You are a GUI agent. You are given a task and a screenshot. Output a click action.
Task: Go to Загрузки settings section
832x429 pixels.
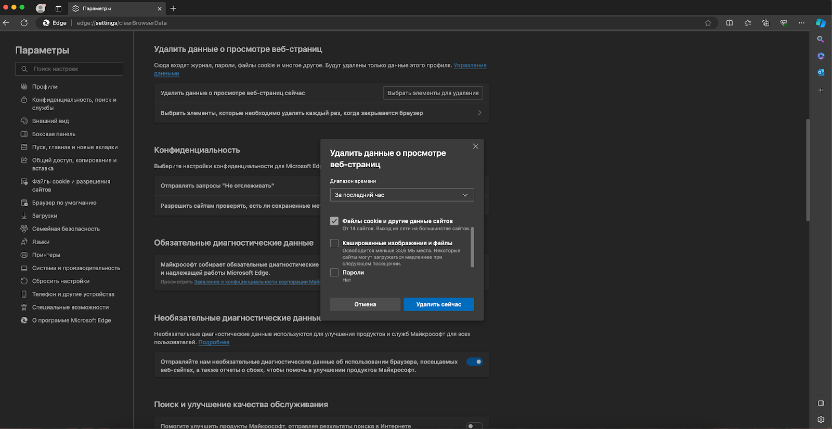[45, 216]
